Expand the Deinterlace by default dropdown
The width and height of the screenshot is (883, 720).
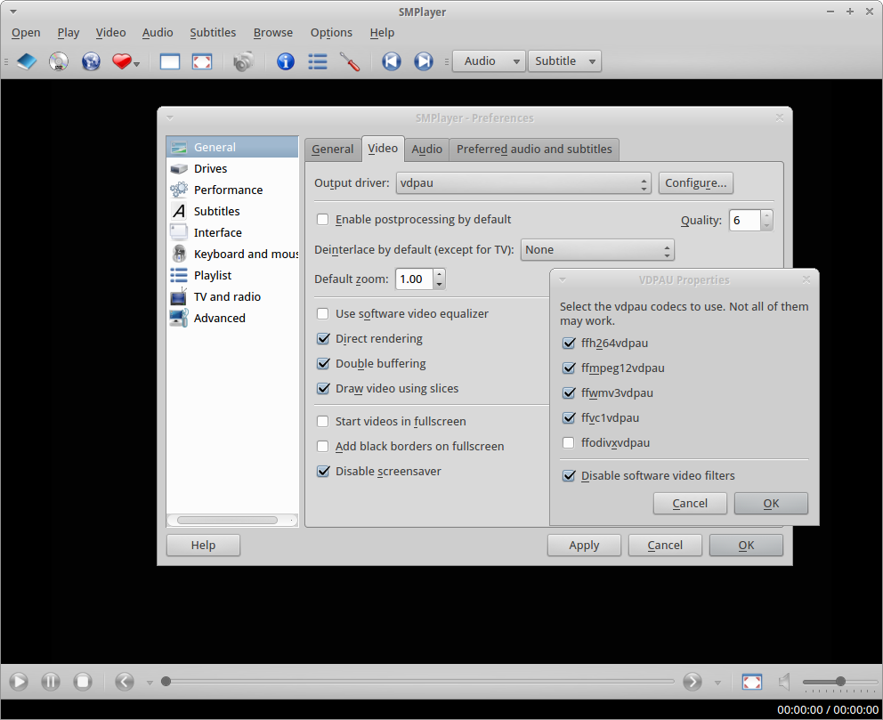(x=597, y=250)
